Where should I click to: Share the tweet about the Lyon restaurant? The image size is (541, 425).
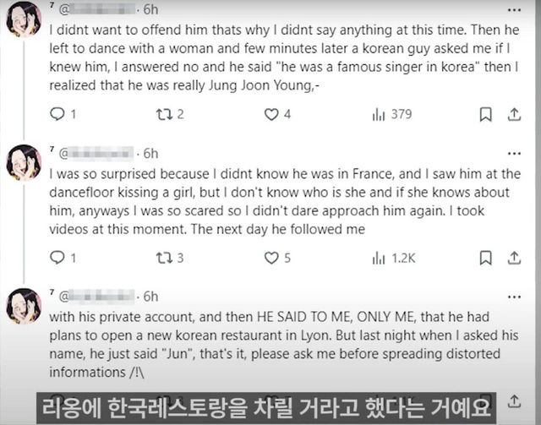click(x=512, y=400)
